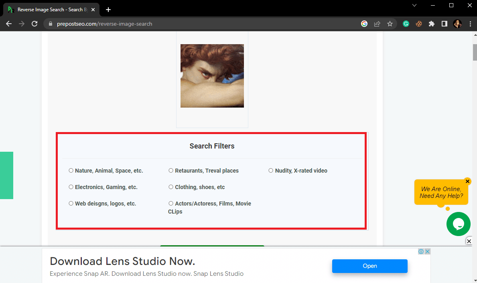Share this page via share icon
477x283 pixels.
coord(377,24)
